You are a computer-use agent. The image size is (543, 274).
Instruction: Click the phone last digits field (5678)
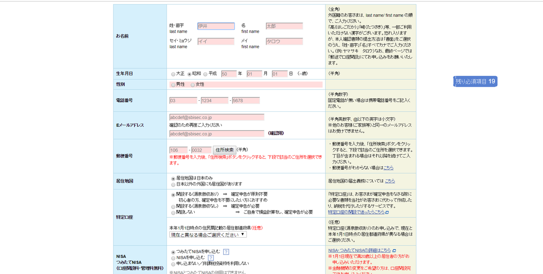tap(246, 101)
